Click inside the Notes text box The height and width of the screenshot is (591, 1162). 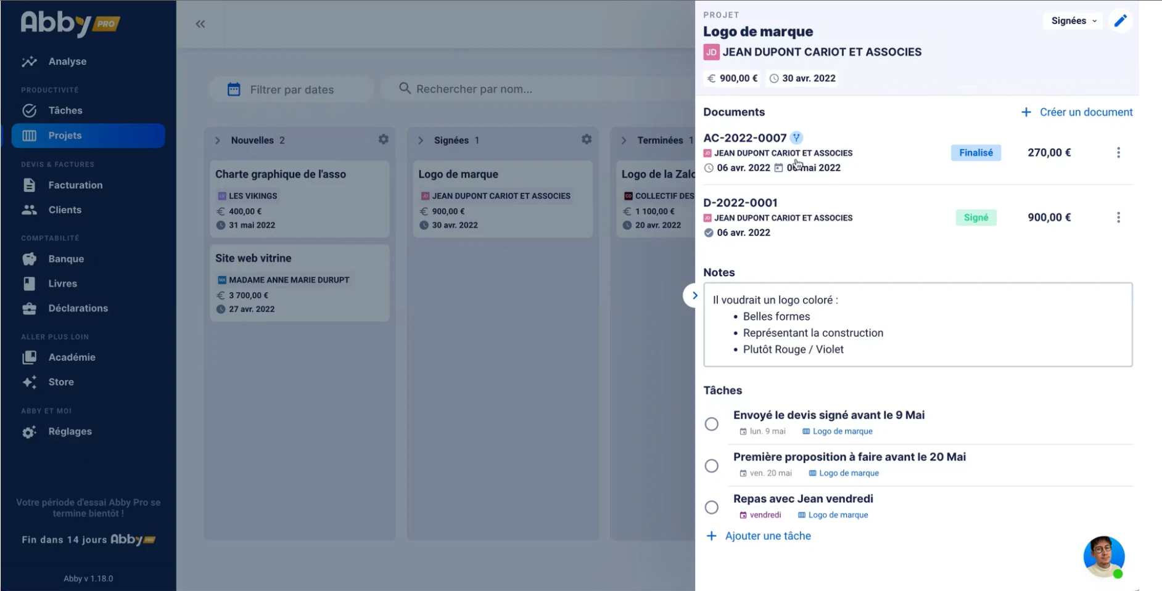point(918,325)
